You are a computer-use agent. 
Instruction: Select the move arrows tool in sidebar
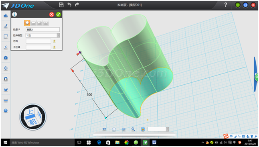pyautogui.click(x=6, y=68)
